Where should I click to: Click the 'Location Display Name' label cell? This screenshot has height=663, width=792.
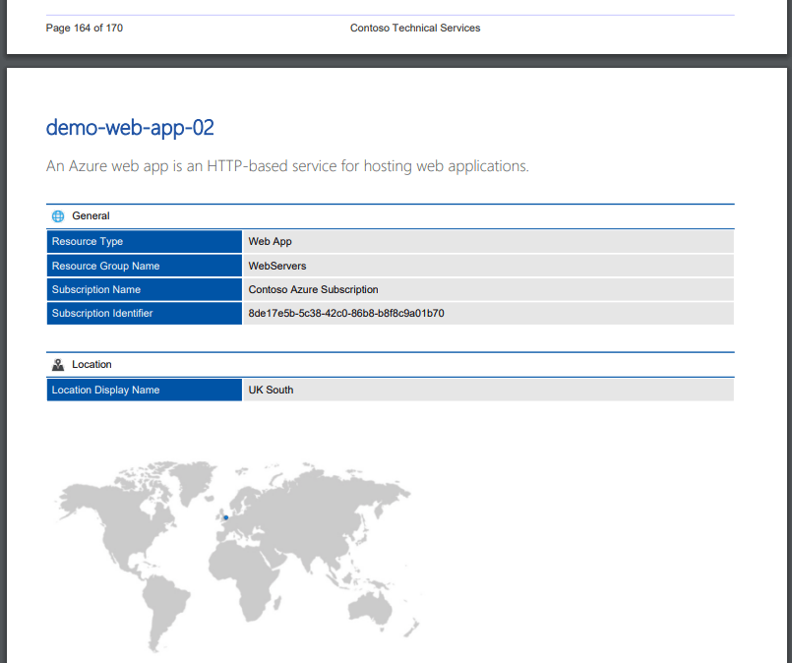point(145,390)
